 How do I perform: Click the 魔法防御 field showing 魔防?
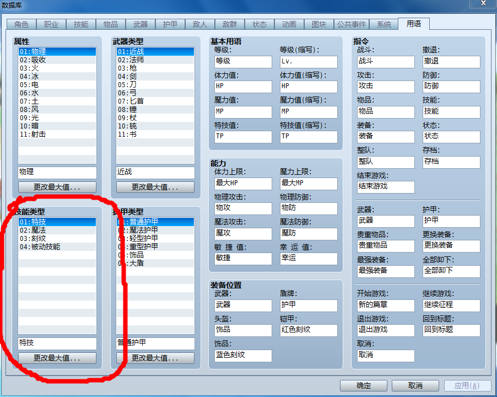[309, 234]
